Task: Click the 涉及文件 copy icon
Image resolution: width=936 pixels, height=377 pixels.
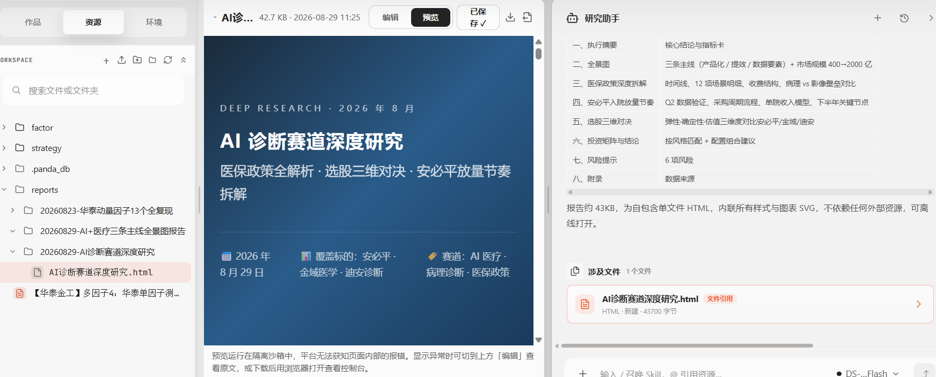Action: [575, 271]
